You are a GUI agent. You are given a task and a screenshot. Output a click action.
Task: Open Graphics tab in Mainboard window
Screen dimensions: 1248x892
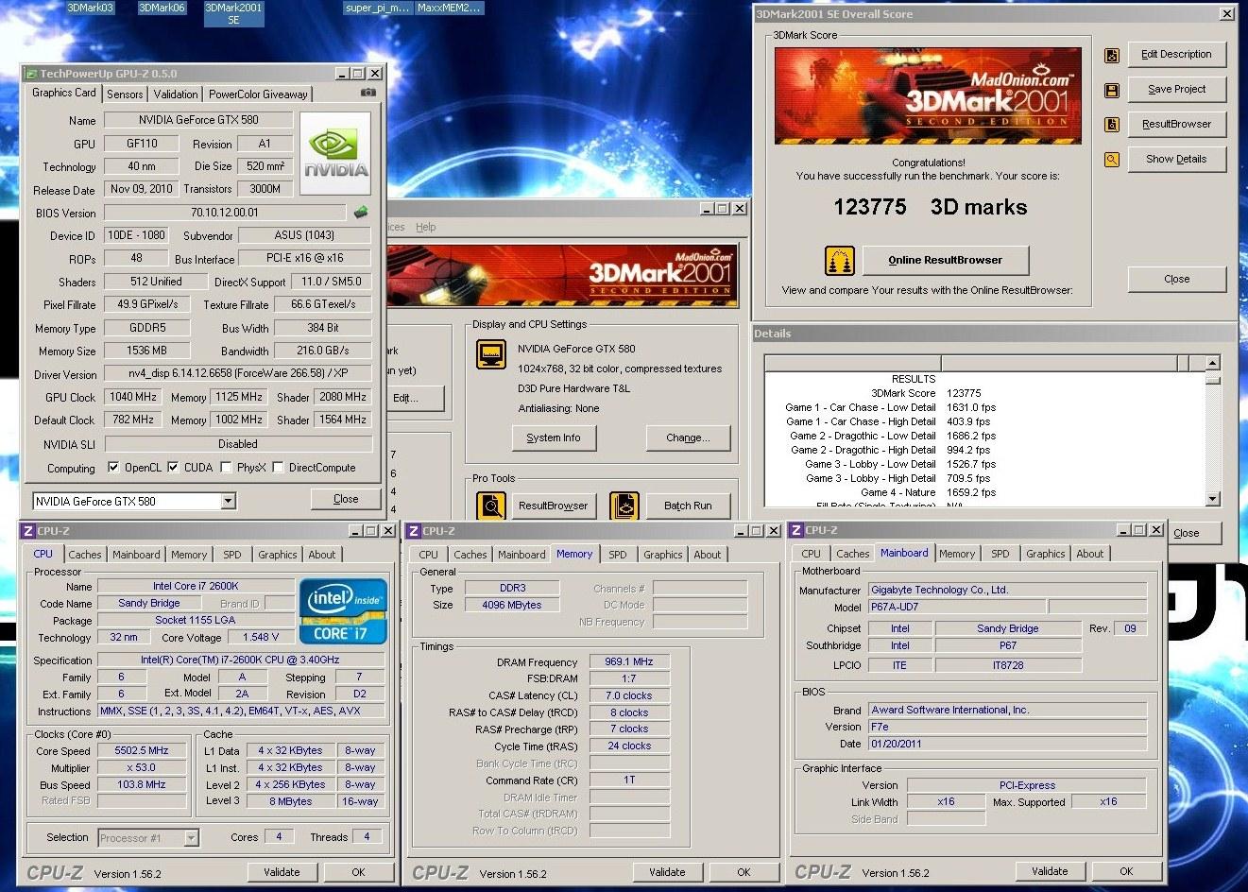[1045, 554]
